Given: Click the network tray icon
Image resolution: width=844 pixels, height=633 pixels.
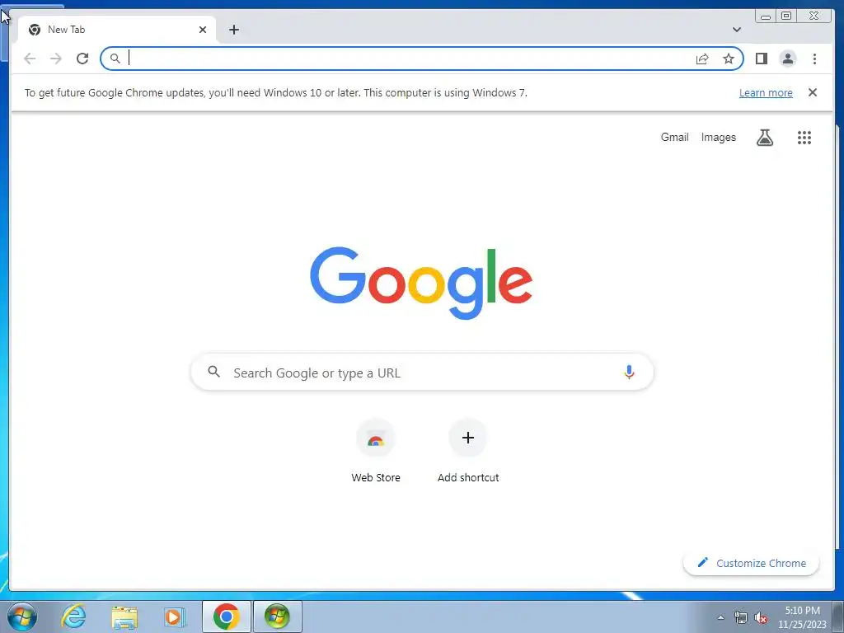Looking at the screenshot, I should [741, 618].
